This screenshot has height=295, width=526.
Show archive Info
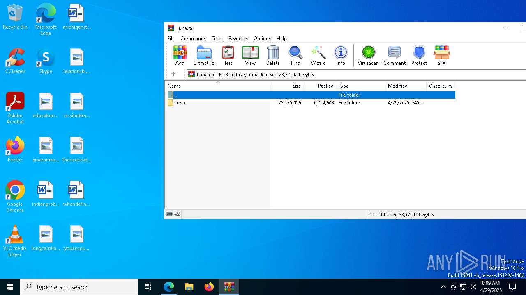341,55
